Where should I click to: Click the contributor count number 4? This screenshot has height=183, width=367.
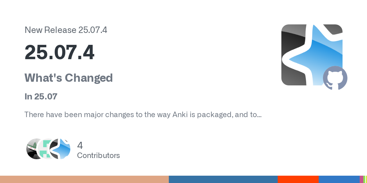(x=80, y=145)
